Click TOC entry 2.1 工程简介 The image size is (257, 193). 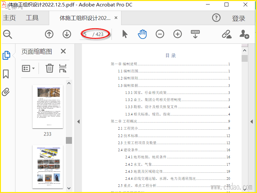click(174, 128)
